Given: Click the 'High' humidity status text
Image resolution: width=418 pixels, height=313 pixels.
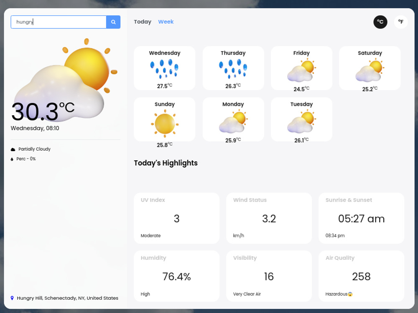Looking at the screenshot, I should click(x=145, y=294).
